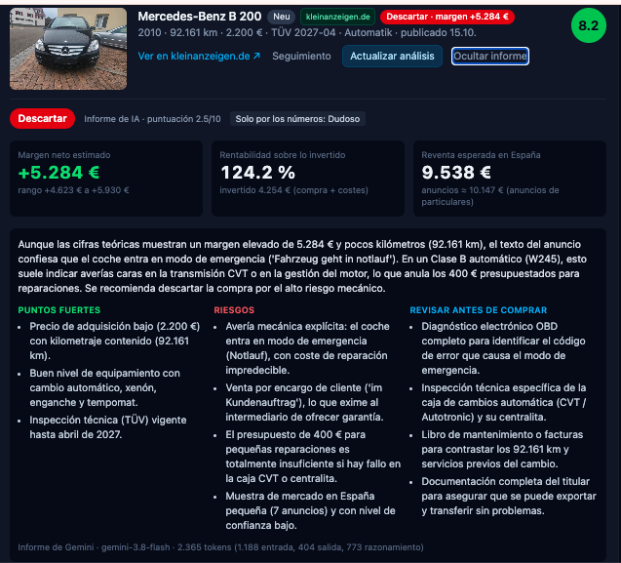Screen dimensions: 621x563
Task: Click the 'Informe de Gemini' footer line
Action: 220,547
